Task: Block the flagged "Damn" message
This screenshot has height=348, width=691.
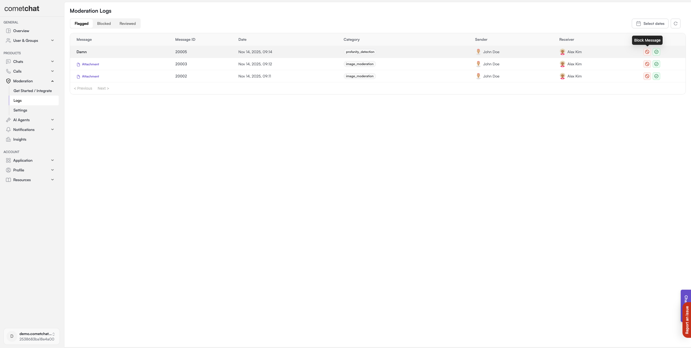Action: tap(647, 52)
